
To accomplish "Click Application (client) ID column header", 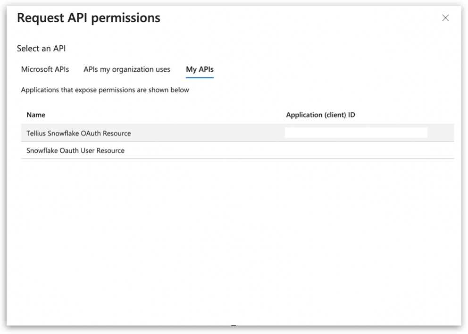I will (320, 115).
